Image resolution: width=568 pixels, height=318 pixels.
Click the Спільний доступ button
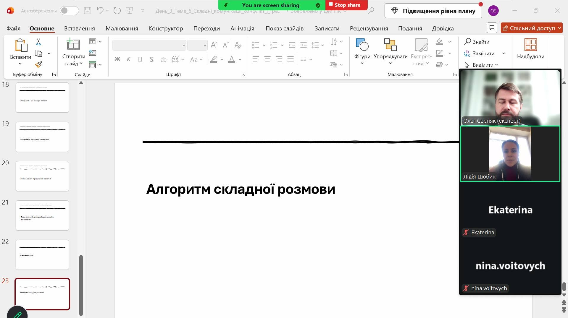pyautogui.click(x=531, y=28)
